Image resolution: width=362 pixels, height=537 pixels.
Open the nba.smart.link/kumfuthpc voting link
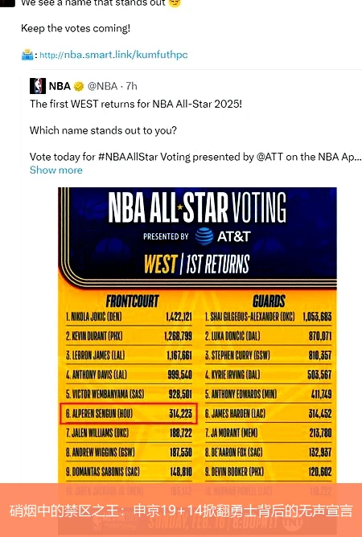click(x=113, y=55)
